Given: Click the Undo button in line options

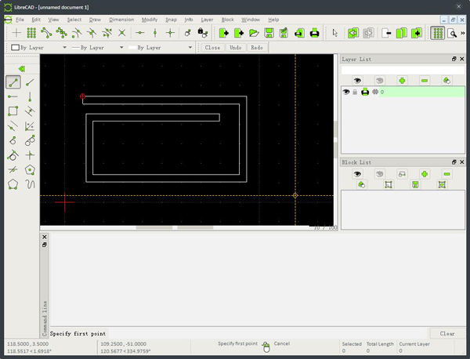Looking at the screenshot, I should [235, 47].
